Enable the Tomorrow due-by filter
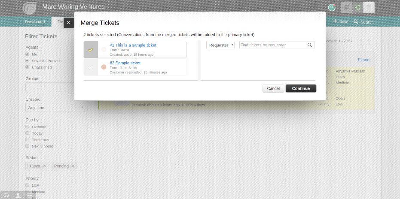 pyautogui.click(x=27, y=140)
